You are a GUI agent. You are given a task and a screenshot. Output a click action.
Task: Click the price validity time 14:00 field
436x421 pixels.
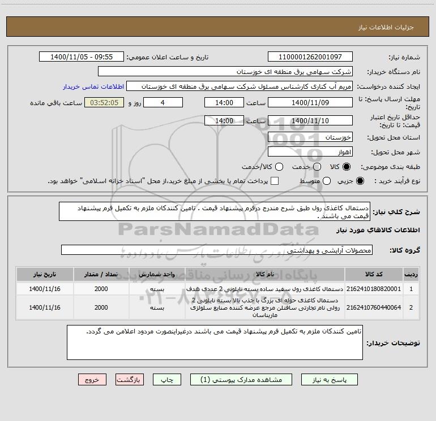pos(224,120)
